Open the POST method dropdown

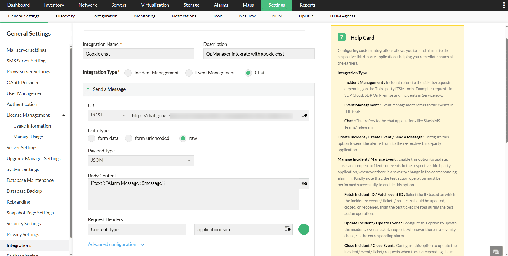(108, 115)
